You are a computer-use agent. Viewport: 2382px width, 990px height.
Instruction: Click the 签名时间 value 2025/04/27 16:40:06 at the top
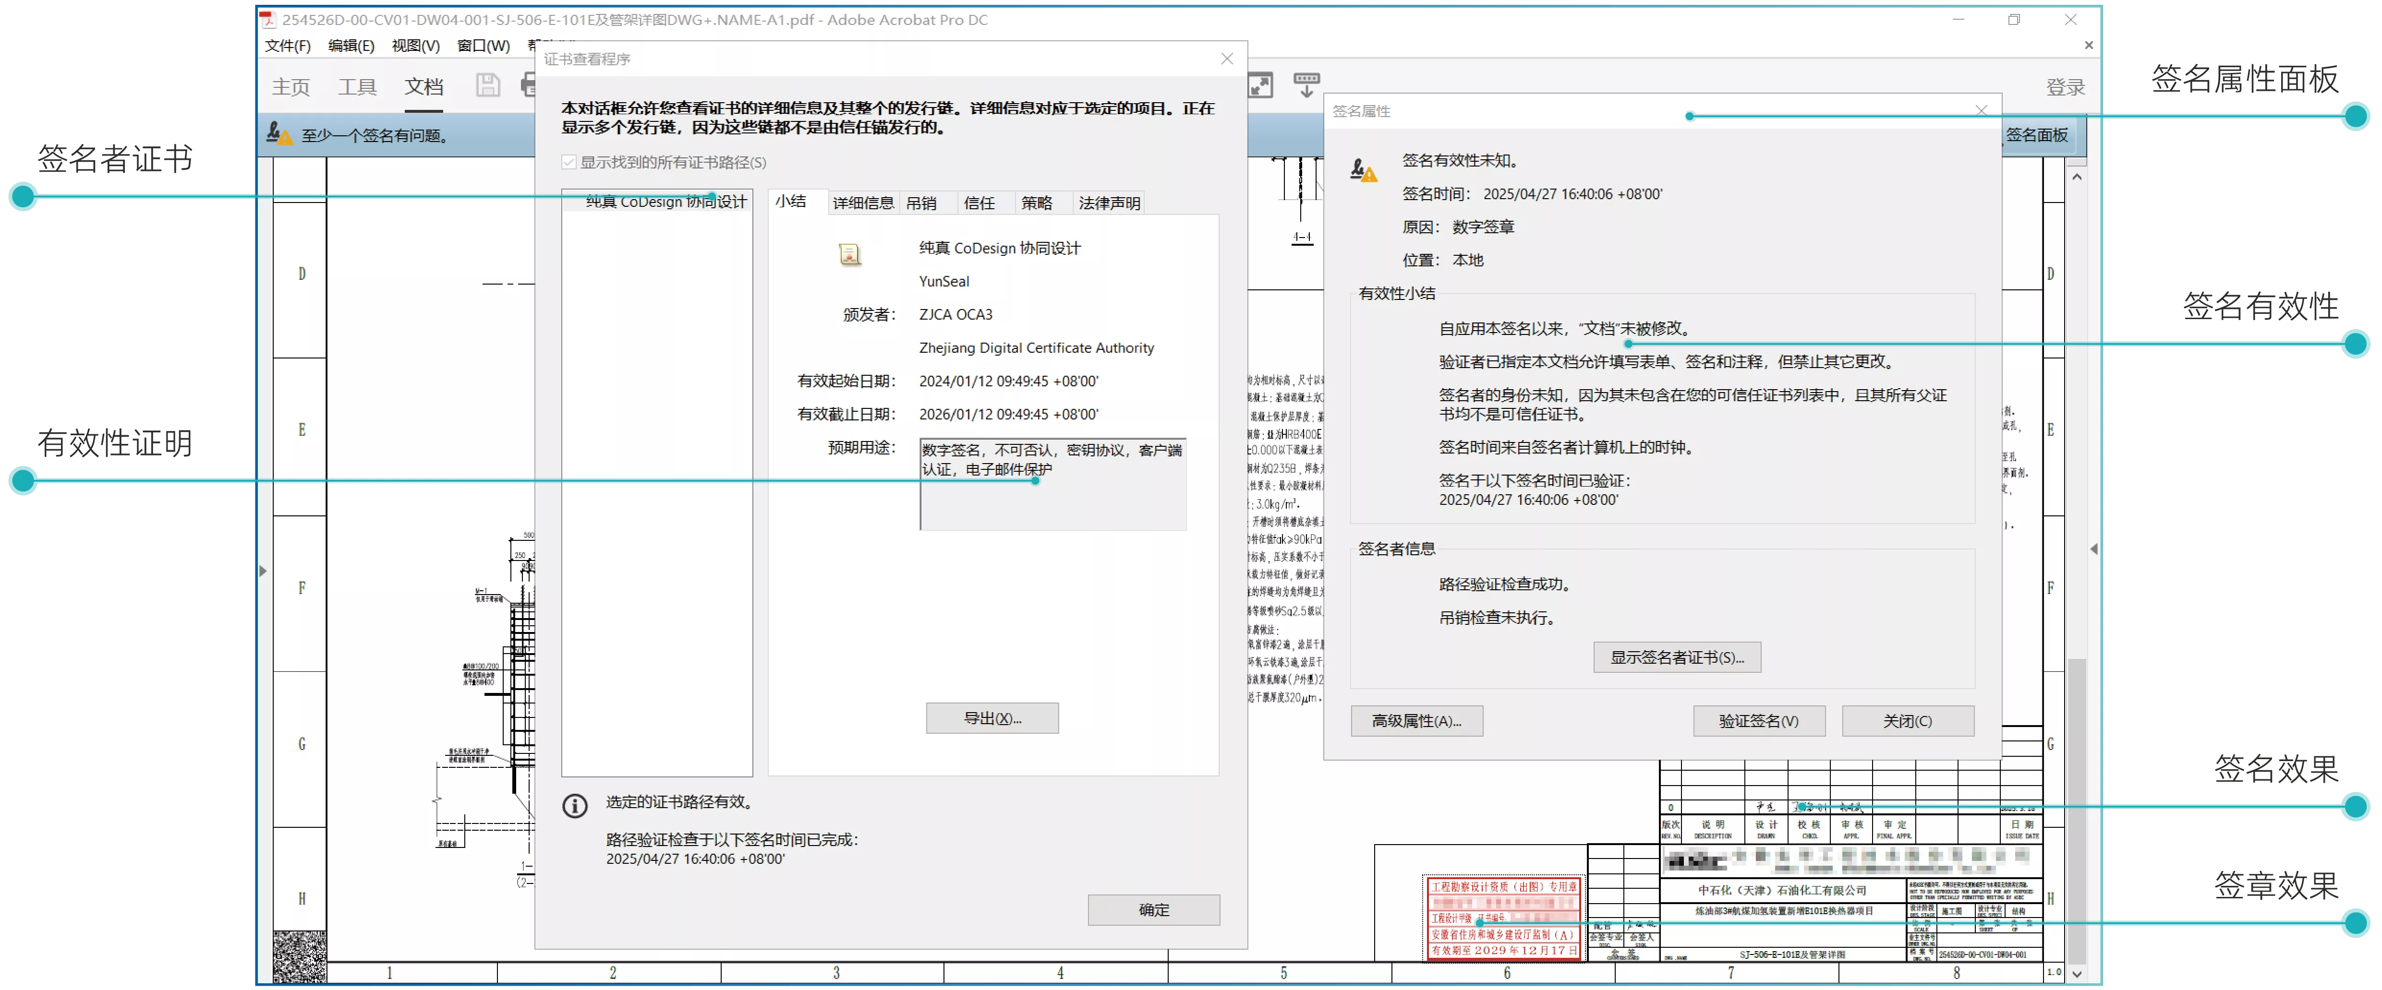(1572, 194)
